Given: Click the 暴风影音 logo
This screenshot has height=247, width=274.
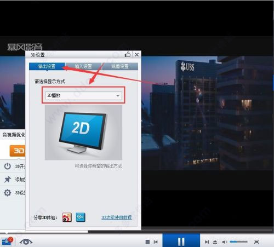Looking at the screenshot, I should coord(25,47).
